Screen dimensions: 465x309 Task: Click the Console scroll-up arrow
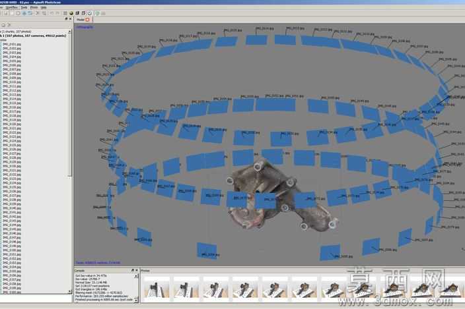(136, 276)
